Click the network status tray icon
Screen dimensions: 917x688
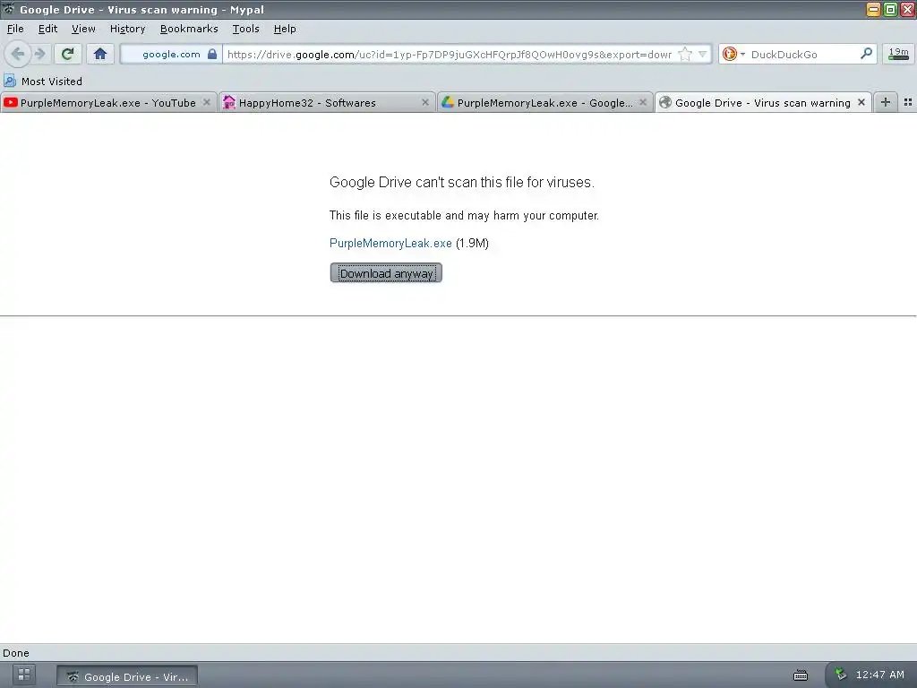point(840,674)
